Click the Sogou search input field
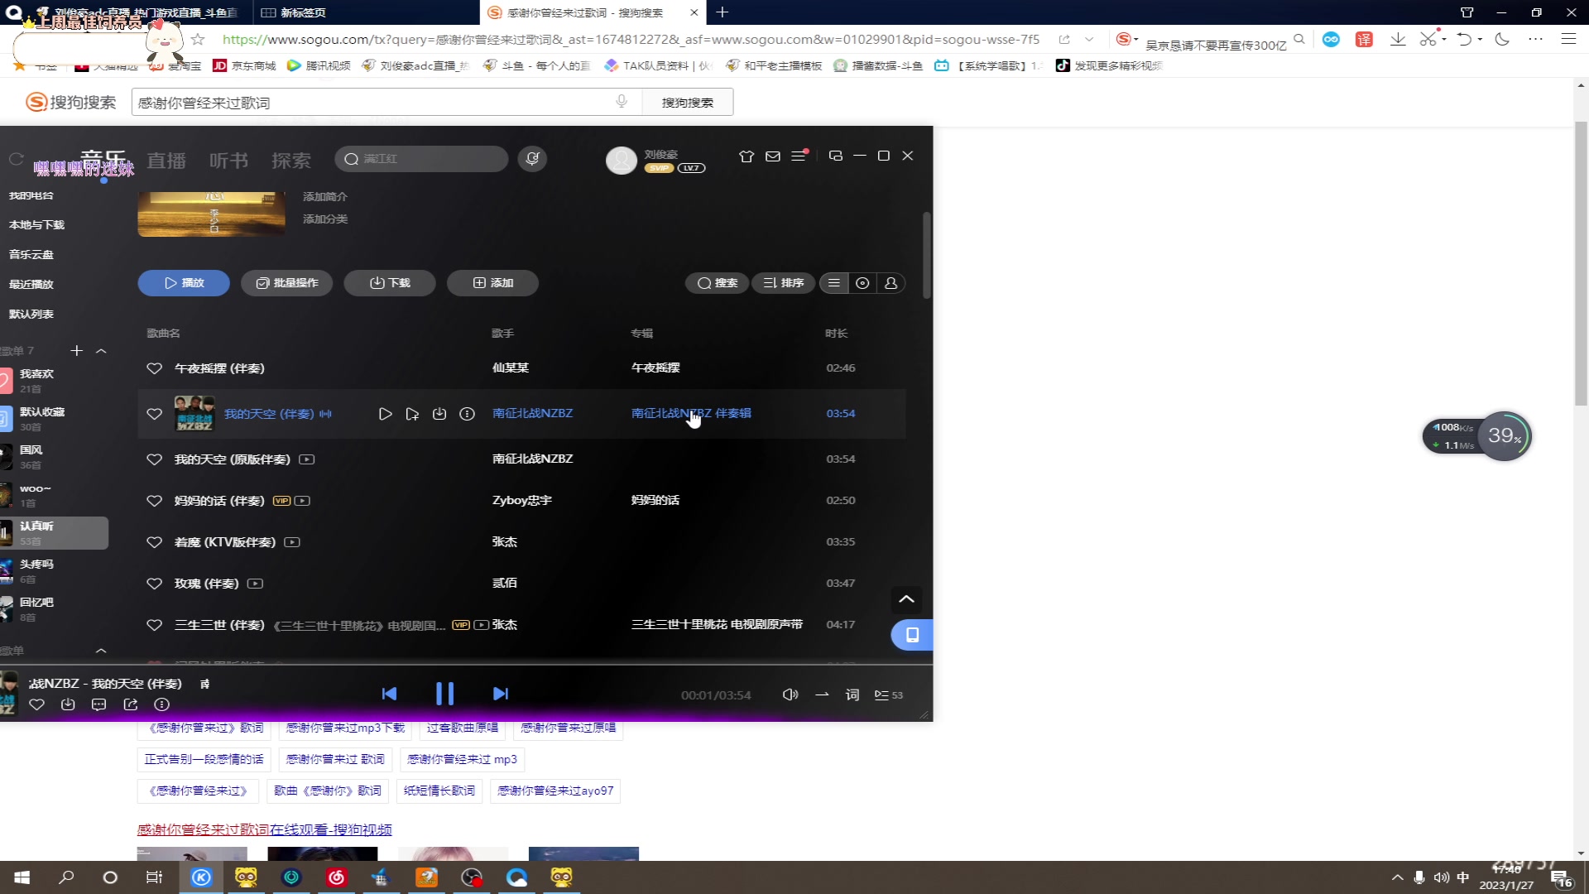This screenshot has height=894, width=1589. [x=372, y=103]
